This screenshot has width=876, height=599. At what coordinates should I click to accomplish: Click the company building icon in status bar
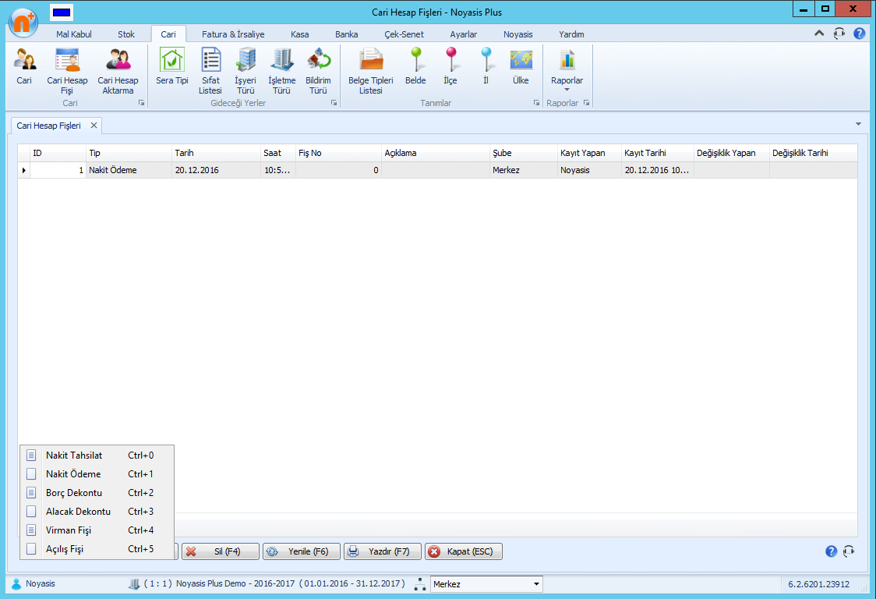point(134,584)
